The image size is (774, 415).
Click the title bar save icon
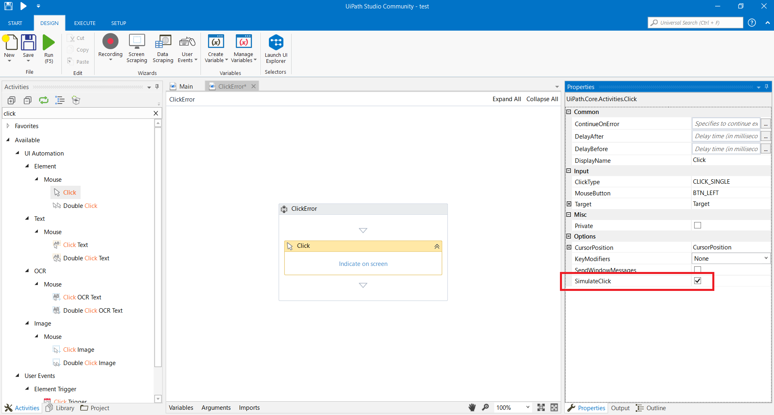[x=8, y=6]
